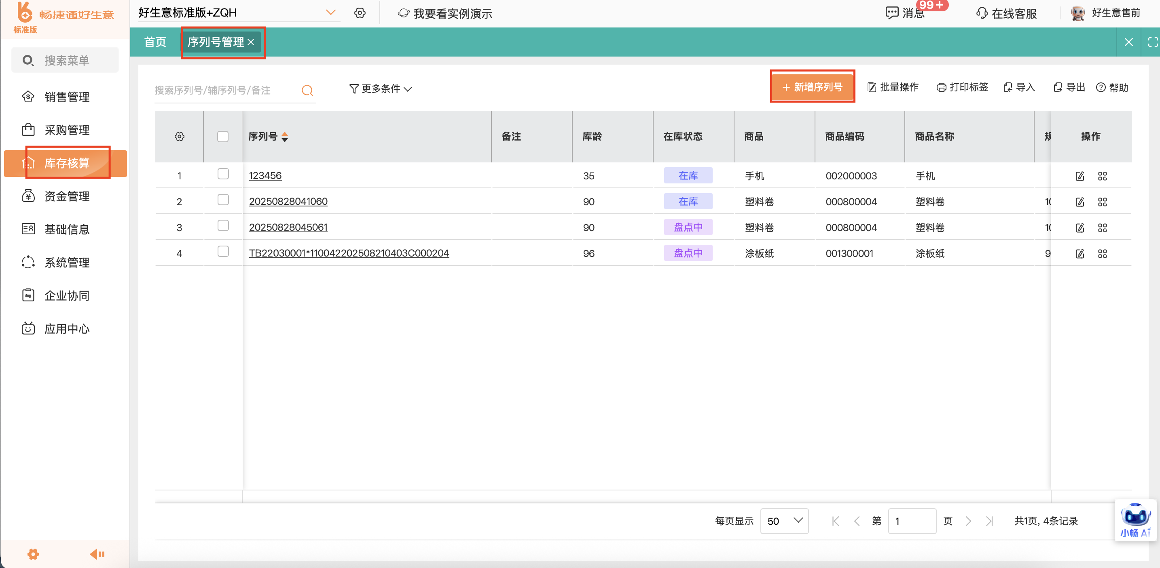The image size is (1160, 568).
Task: Expand the 更多条件 filter dropdown
Action: point(381,88)
